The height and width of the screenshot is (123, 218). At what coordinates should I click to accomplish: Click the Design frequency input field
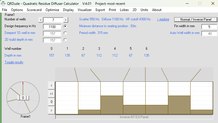[52, 27]
